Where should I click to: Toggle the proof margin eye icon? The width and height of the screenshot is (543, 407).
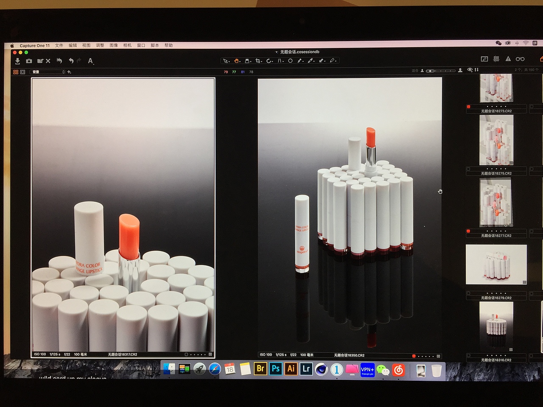470,70
